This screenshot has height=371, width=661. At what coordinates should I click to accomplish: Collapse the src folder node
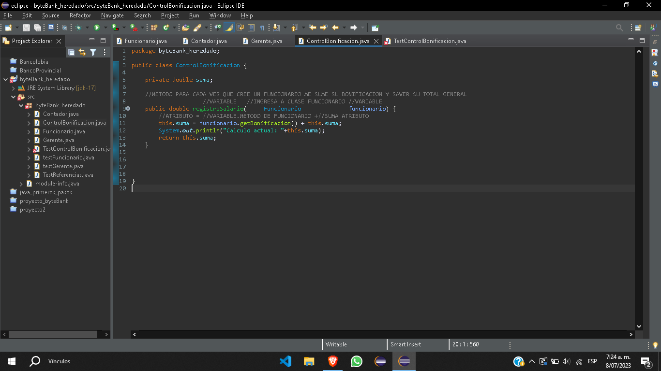tap(14, 97)
